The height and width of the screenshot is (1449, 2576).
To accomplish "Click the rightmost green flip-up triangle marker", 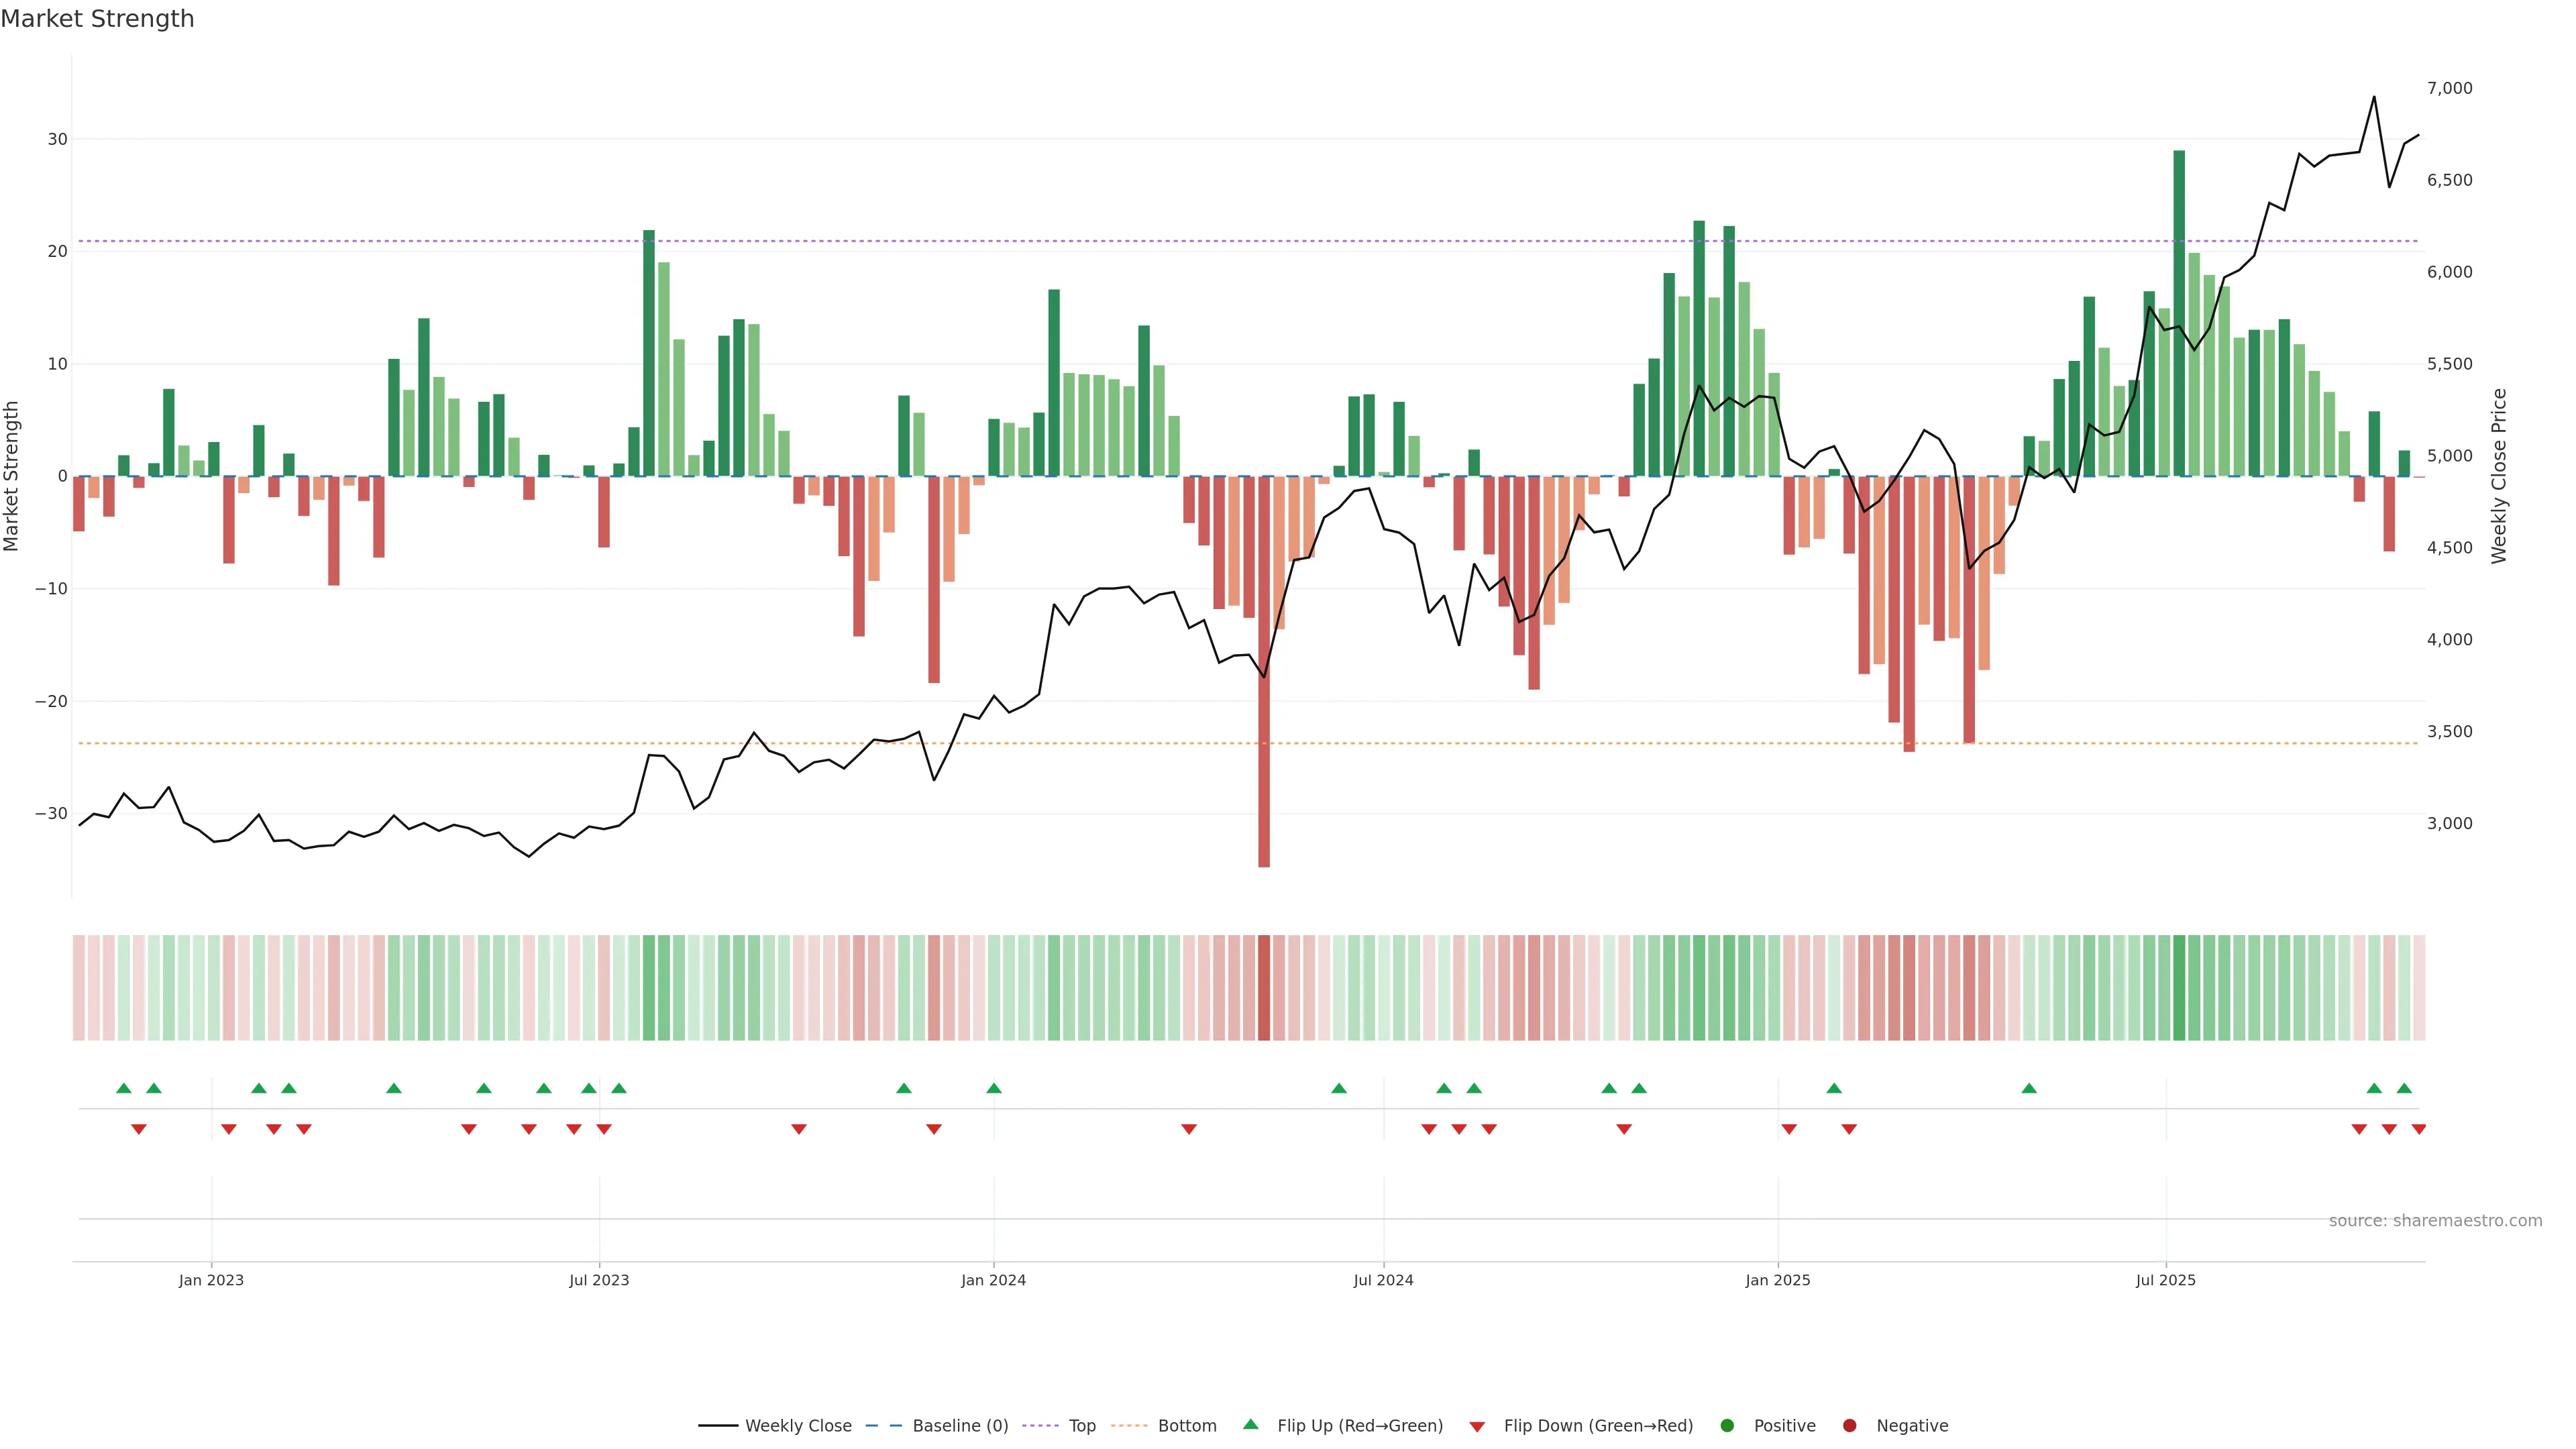I will 2404,1088.
